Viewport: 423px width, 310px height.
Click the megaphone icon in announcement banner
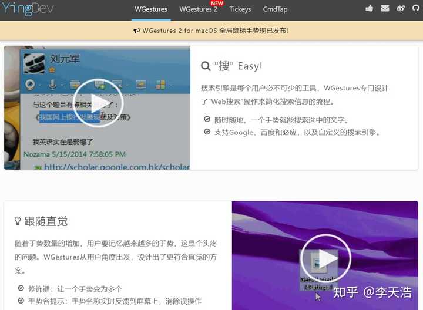click(137, 31)
